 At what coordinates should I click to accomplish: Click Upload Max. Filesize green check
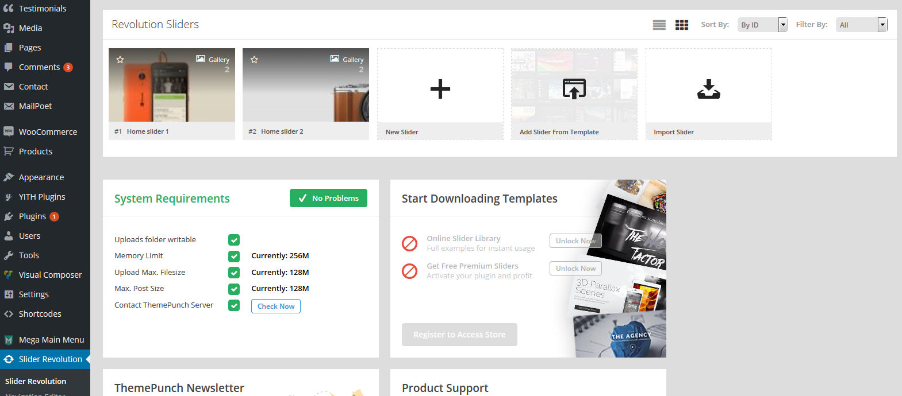(234, 273)
